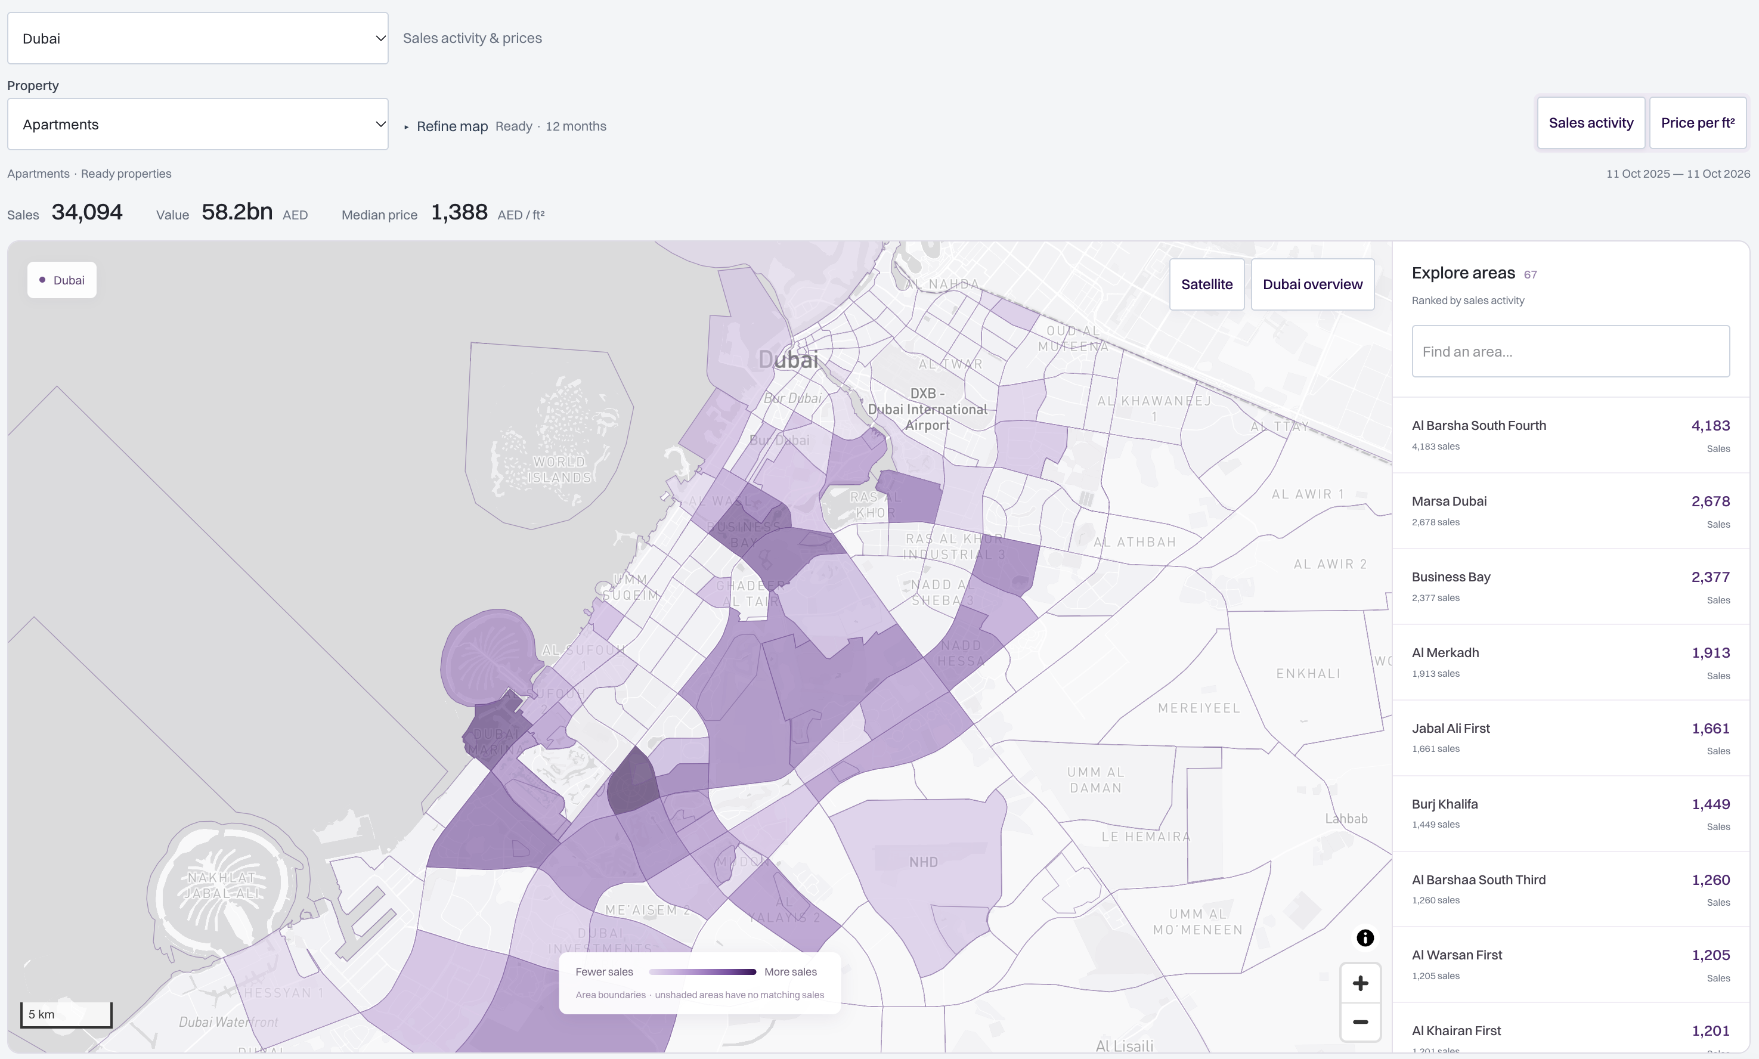Toggle Satellite map view

(x=1207, y=284)
